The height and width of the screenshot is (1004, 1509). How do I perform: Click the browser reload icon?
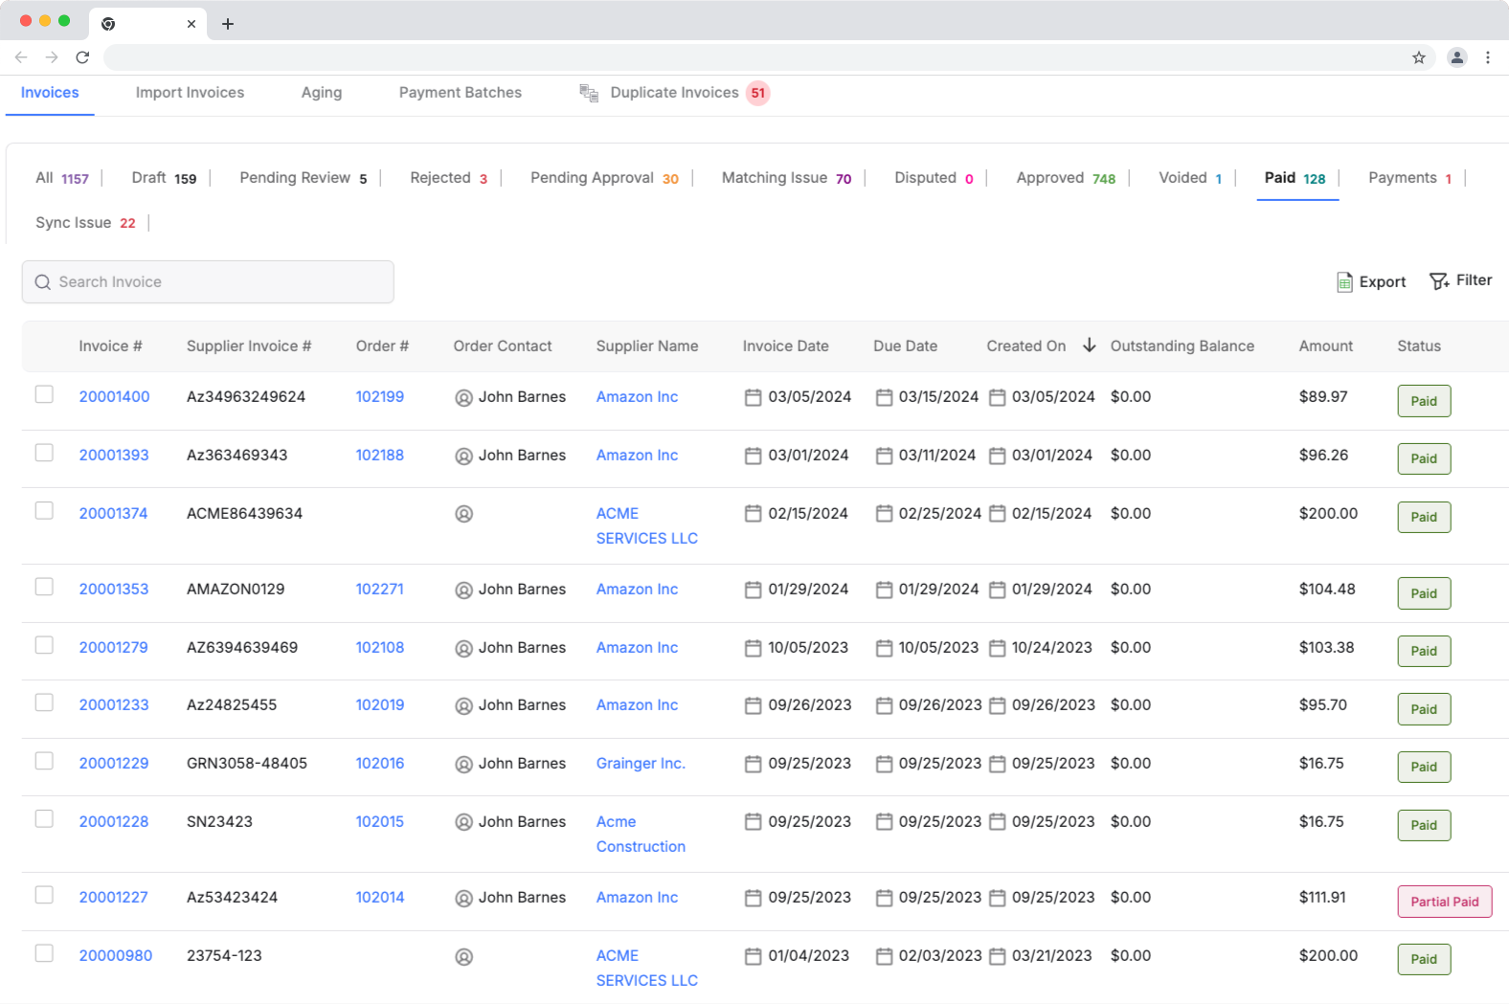(x=82, y=57)
